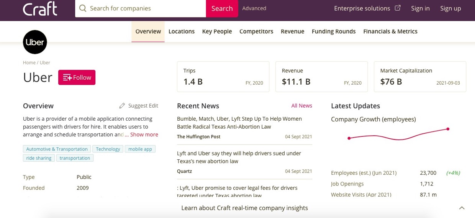Open All News
This screenshot has width=475, height=218.
click(x=302, y=106)
